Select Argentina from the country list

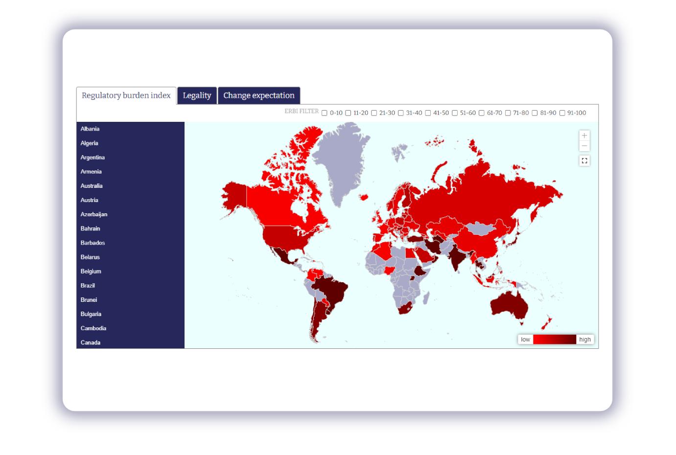coord(93,158)
